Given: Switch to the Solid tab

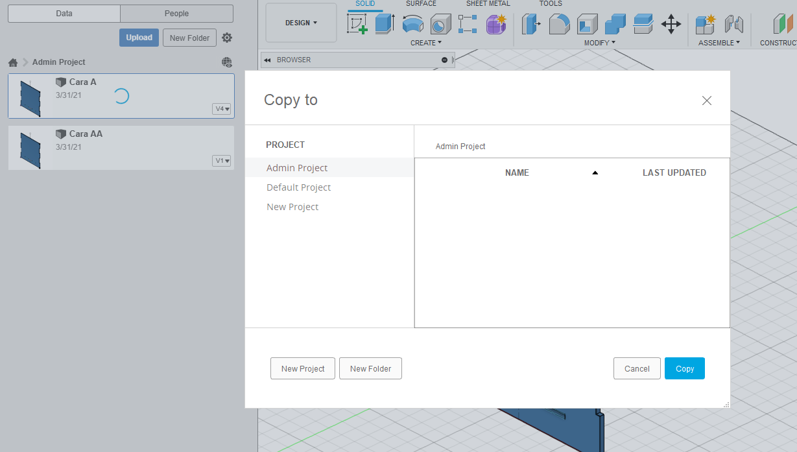Looking at the screenshot, I should pos(365,4).
